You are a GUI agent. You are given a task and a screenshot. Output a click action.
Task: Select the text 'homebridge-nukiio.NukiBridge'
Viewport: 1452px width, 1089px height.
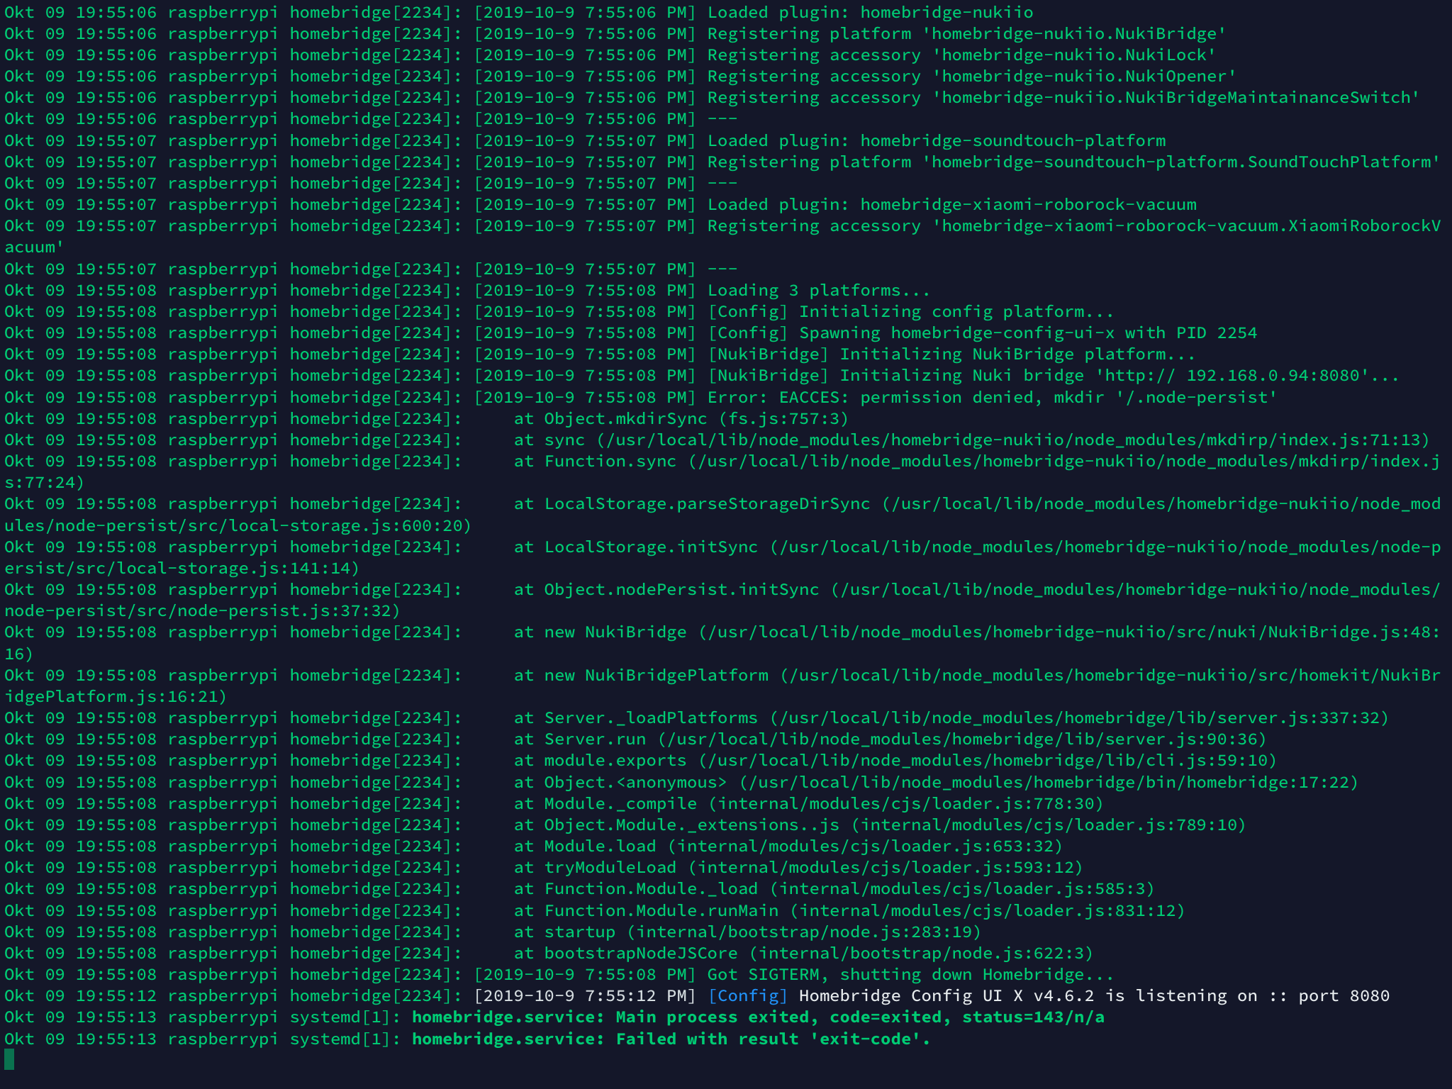[1074, 33]
